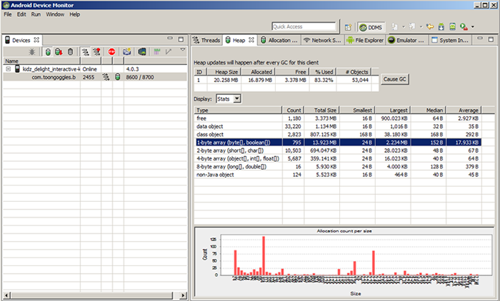Open the Edit menu
This screenshot has height=301, width=500.
[x=21, y=14]
